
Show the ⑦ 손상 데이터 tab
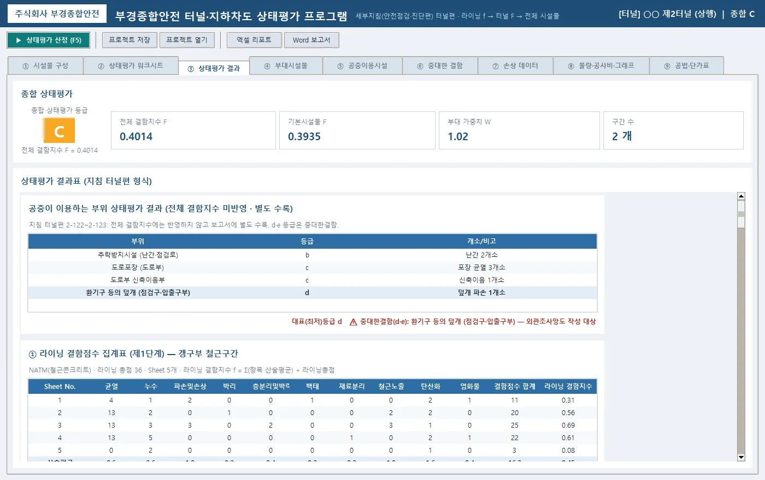pos(515,65)
